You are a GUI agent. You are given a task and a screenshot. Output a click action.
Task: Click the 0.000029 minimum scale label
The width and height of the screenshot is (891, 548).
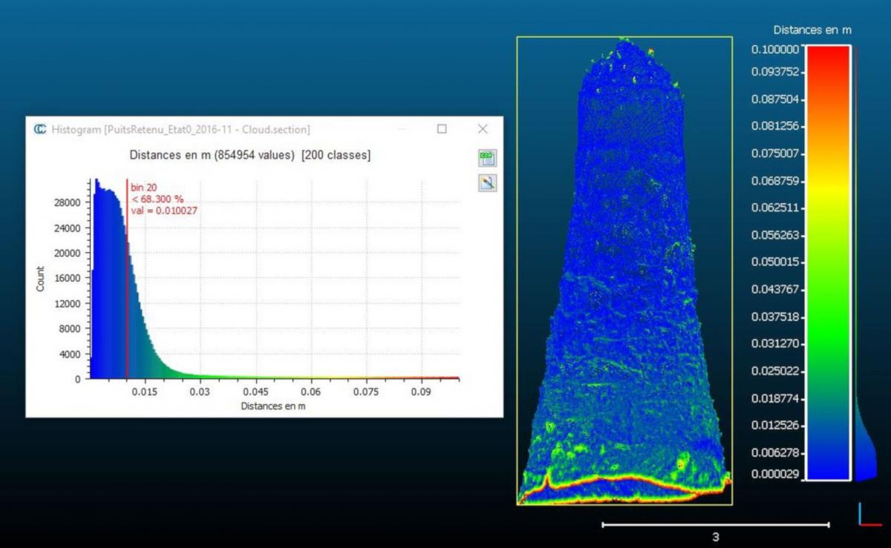pos(774,474)
